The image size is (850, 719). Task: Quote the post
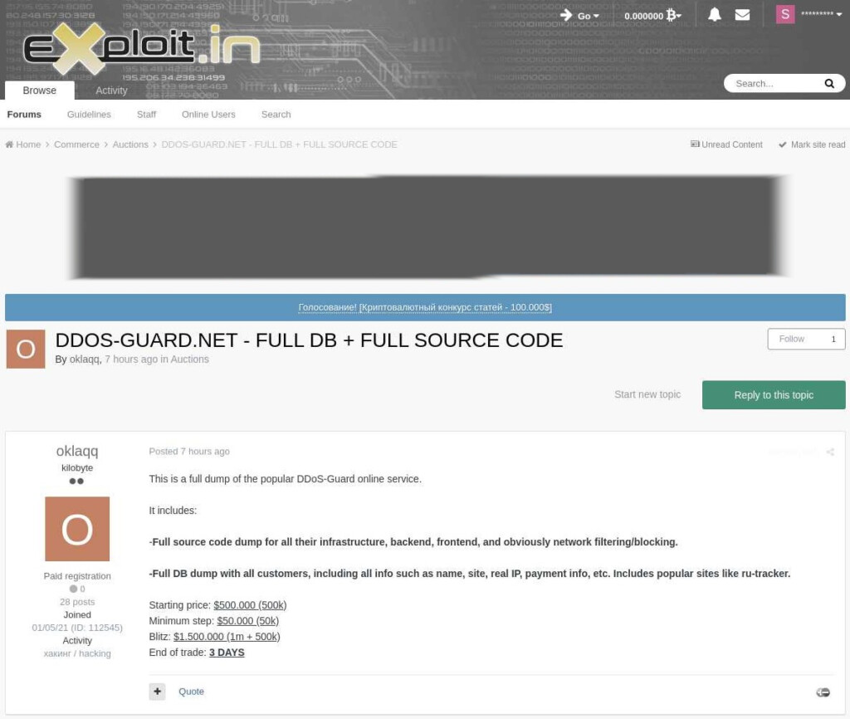pos(192,692)
